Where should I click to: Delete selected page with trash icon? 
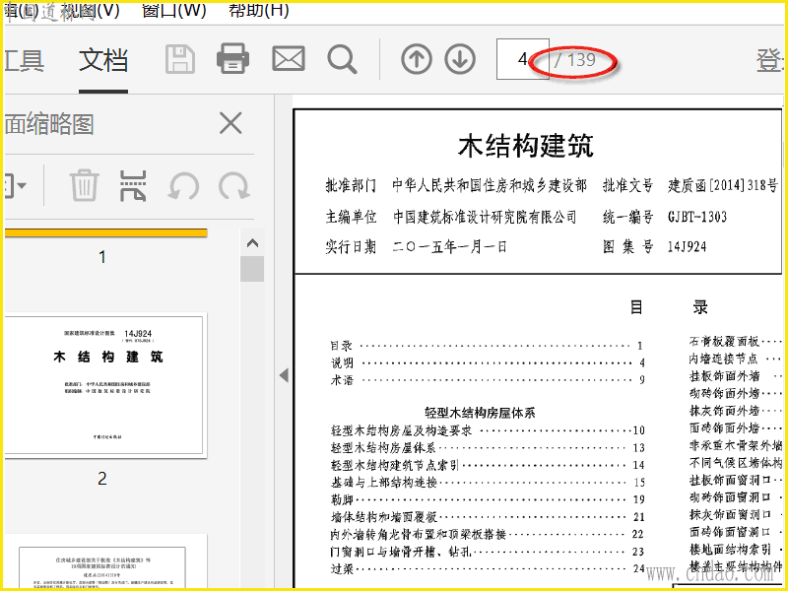[84, 185]
